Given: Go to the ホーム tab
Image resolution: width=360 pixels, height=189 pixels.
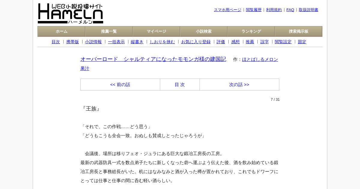Looking at the screenshot, I should pyautogui.click(x=61, y=31).
